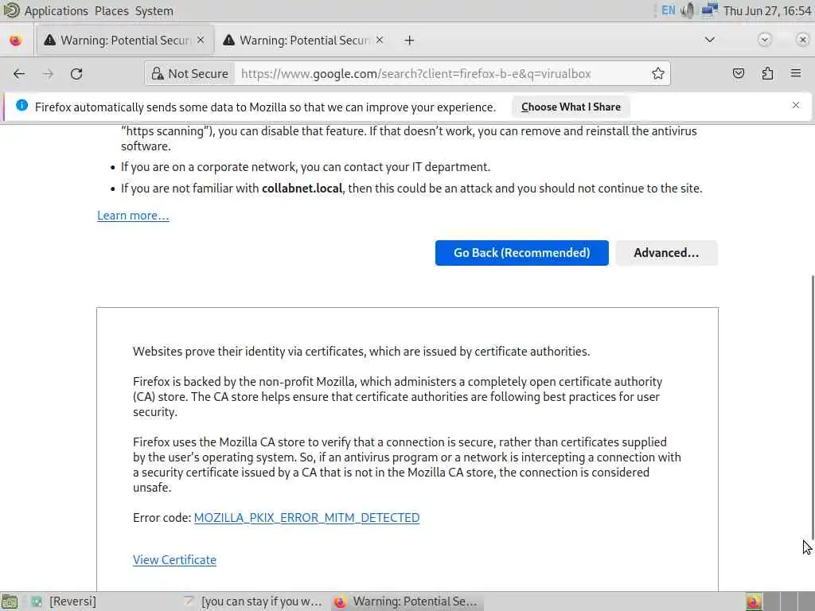This screenshot has height=611, width=815.
Task: Click the bold collabnet.local text
Action: 302,188
